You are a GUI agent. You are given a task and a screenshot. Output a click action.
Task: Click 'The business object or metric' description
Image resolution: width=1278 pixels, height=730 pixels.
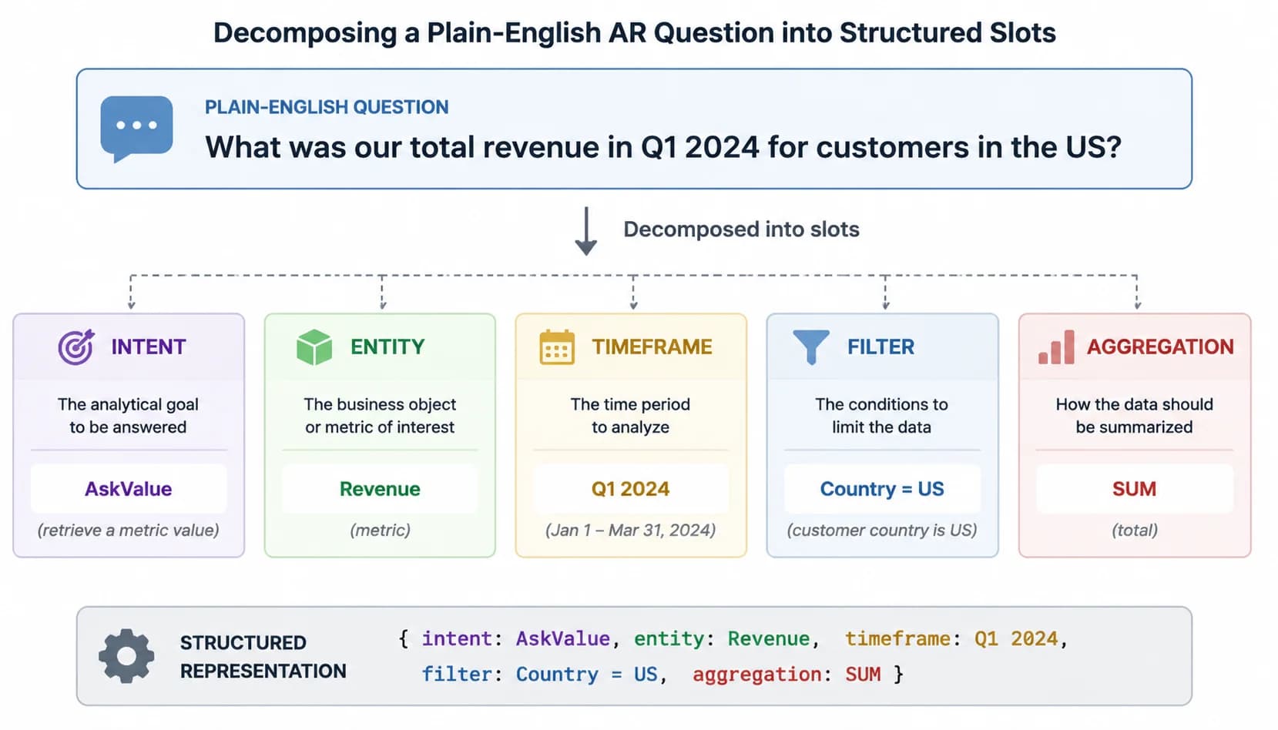point(380,416)
